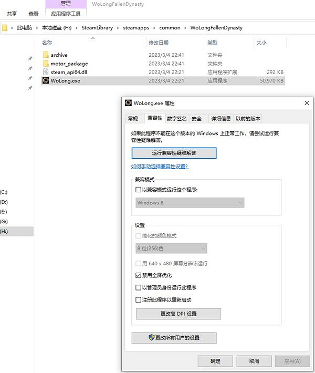Click the pin icon beside the steam_api64.dll row

point(30,78)
